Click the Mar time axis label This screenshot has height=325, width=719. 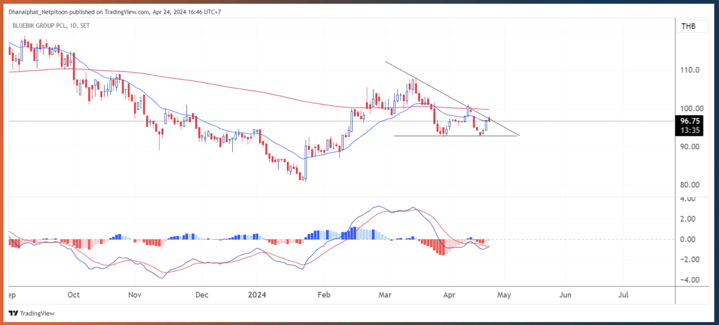[385, 295]
